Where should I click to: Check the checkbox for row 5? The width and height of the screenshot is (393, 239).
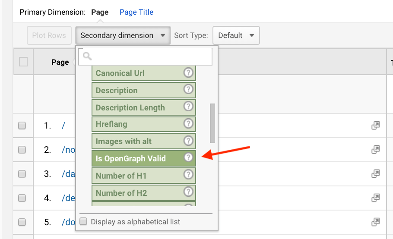click(22, 222)
